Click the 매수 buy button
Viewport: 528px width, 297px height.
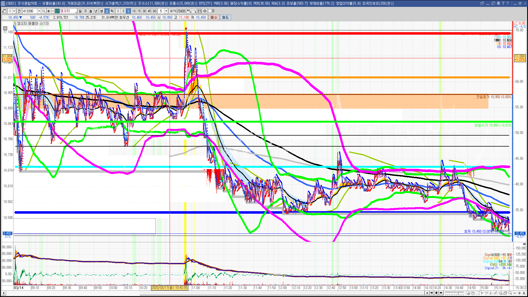pyautogui.click(x=214, y=17)
